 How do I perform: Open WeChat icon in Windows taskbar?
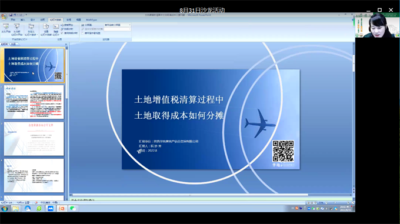pyautogui.click(x=73, y=209)
